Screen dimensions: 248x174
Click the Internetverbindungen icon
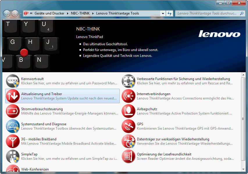point(129,96)
